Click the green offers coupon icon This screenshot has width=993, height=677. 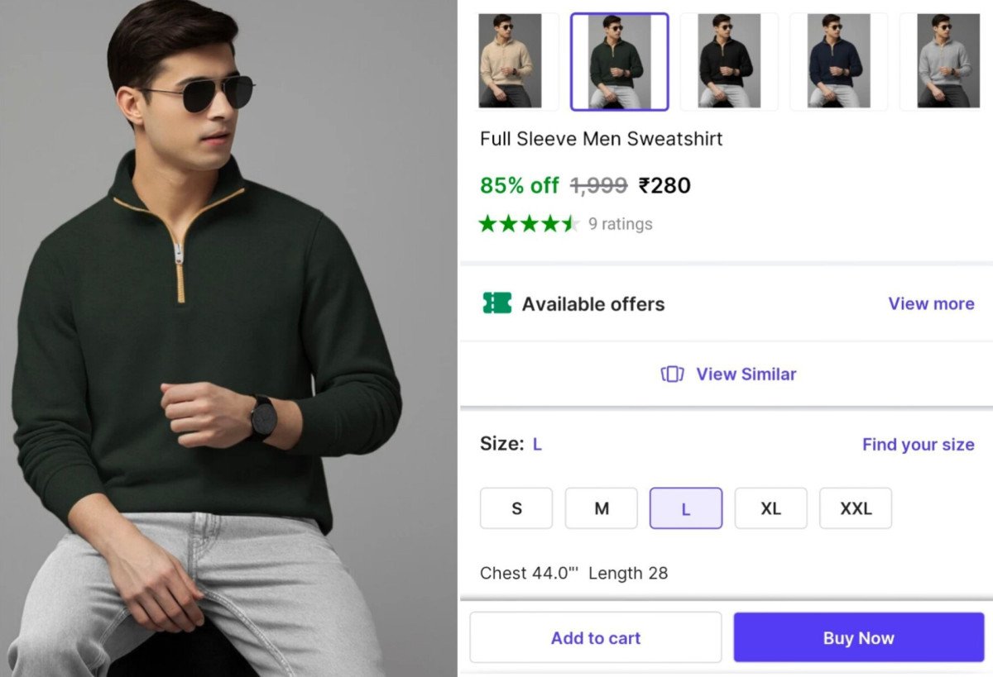[496, 303]
